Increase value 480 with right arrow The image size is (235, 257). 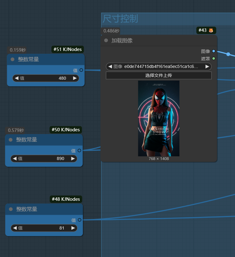coord(75,78)
